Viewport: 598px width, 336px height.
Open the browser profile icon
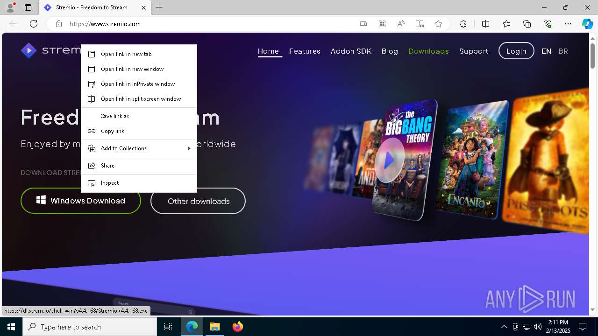(10, 7)
